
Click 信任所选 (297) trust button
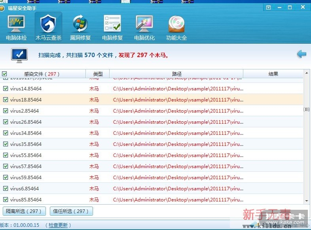[x=71, y=211]
